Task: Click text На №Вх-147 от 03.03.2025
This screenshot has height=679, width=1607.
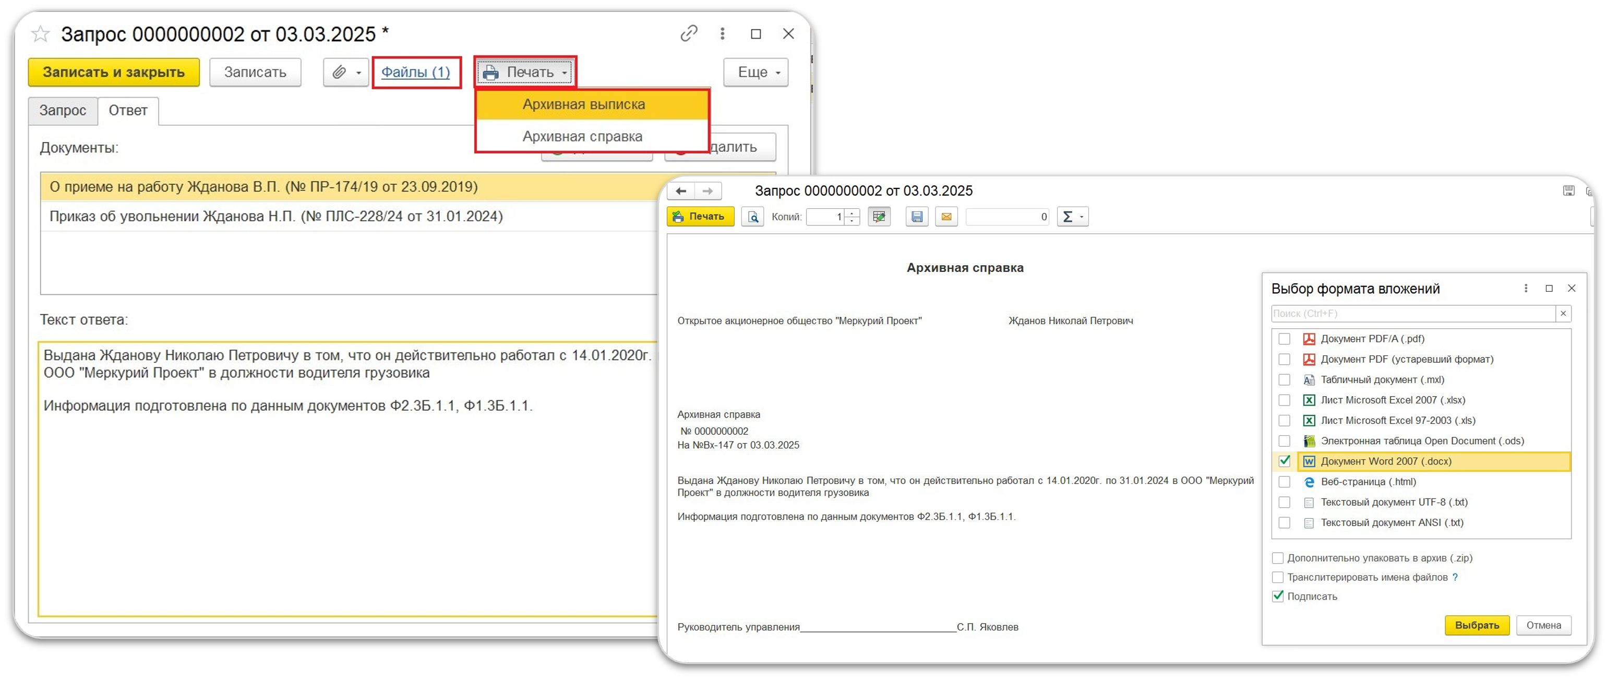Action: point(738,445)
